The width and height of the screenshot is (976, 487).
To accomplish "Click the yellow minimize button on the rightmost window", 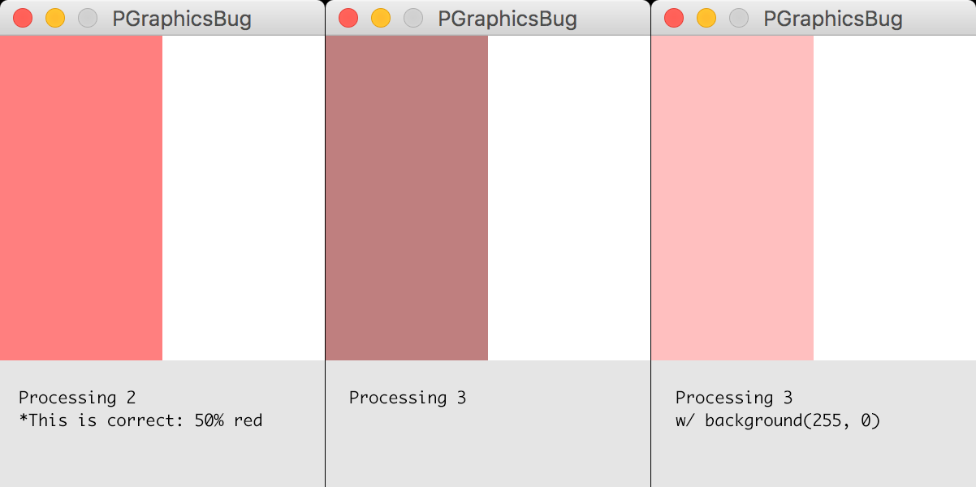I will point(706,17).
